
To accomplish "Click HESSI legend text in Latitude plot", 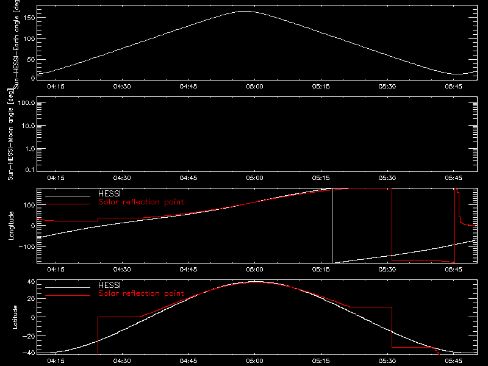I will coord(109,285).
